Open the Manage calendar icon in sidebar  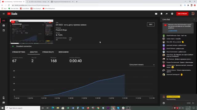(x=4, y=31)
